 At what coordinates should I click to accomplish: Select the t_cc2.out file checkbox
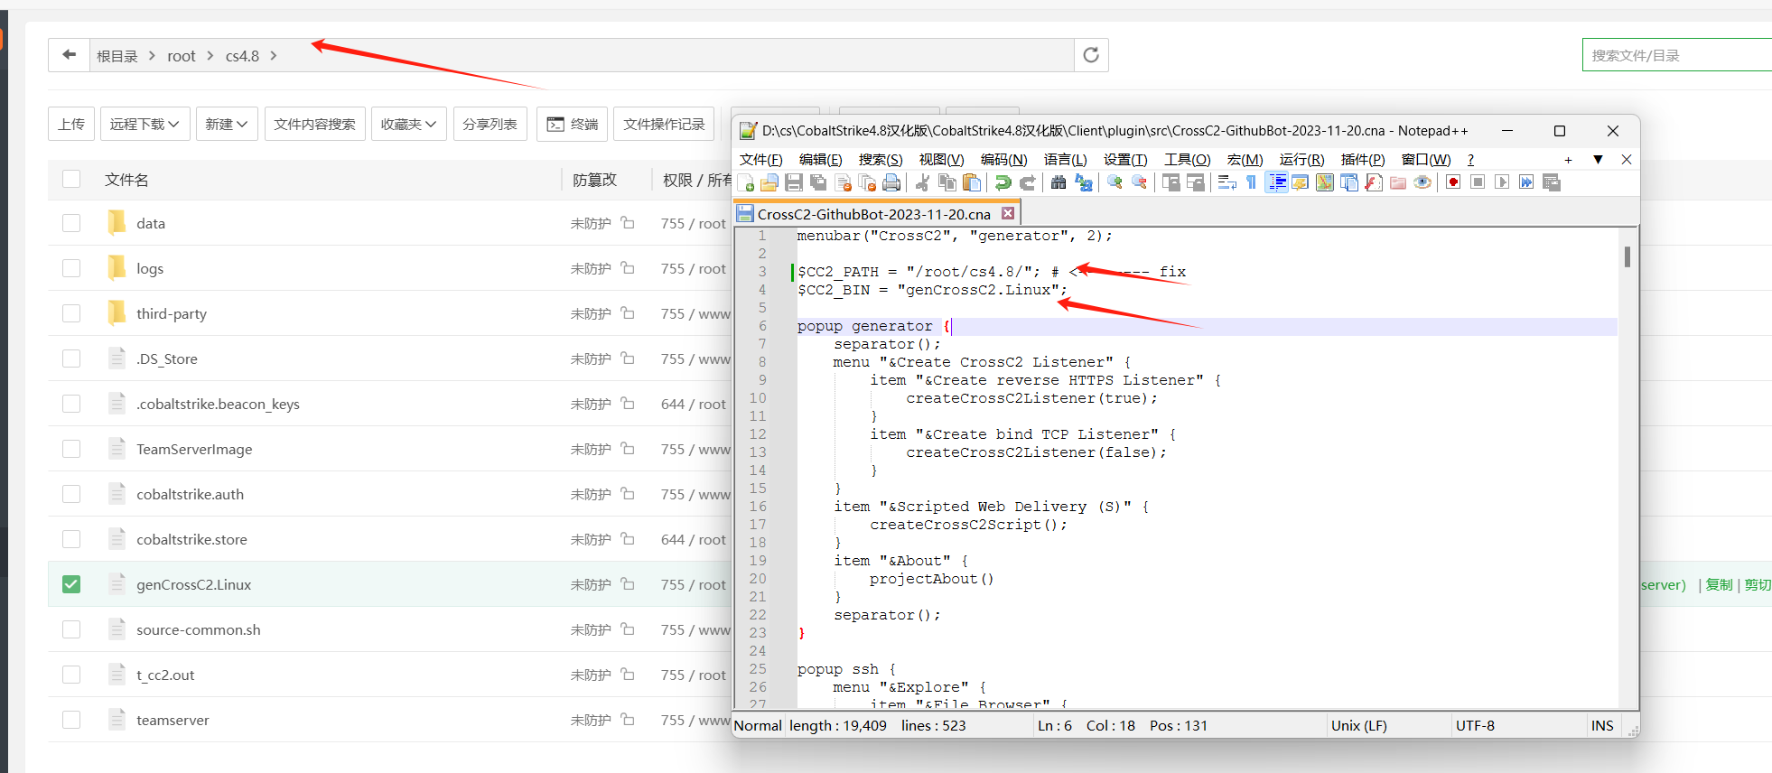(71, 675)
